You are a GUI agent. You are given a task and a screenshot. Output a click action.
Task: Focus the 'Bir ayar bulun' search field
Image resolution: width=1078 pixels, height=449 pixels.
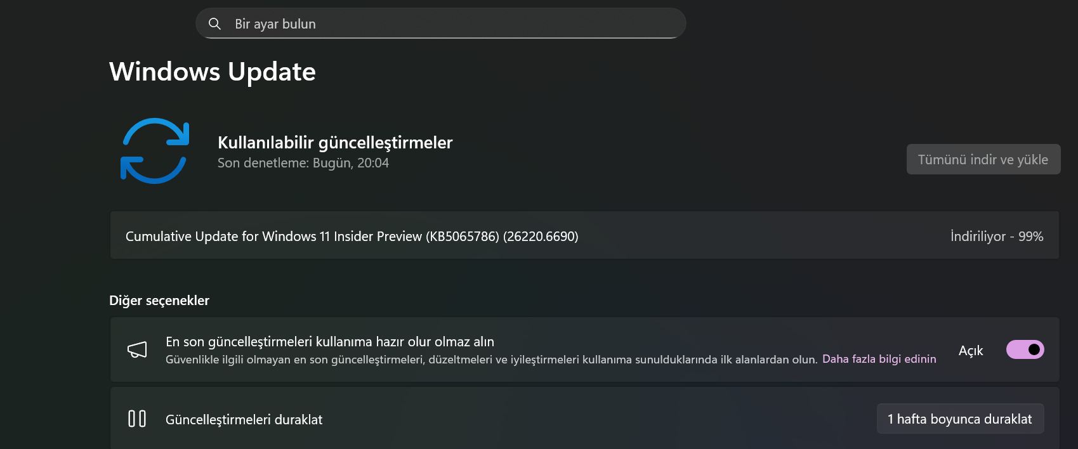[444, 24]
